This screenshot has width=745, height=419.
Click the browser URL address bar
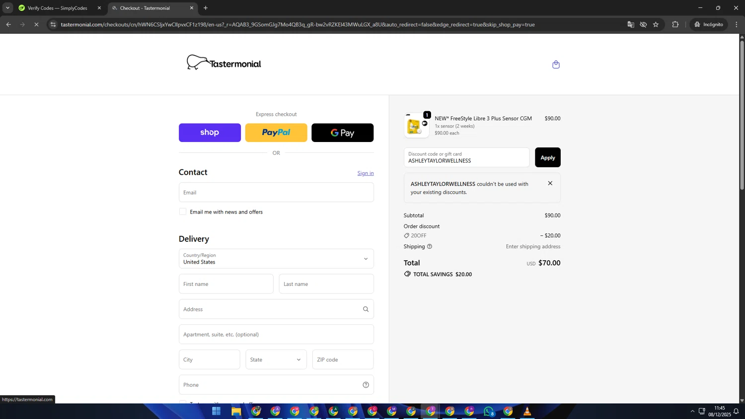pyautogui.click(x=298, y=24)
